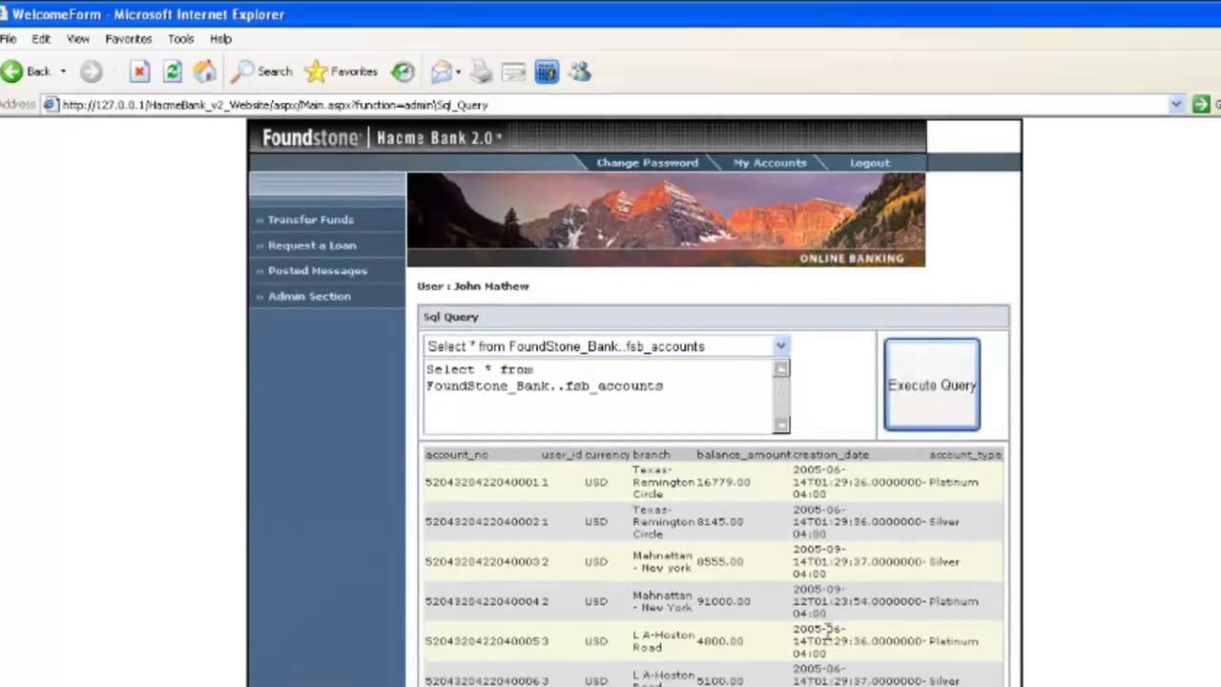The height and width of the screenshot is (687, 1221).
Task: Click account number 5204320422040002
Action: pyautogui.click(x=483, y=522)
